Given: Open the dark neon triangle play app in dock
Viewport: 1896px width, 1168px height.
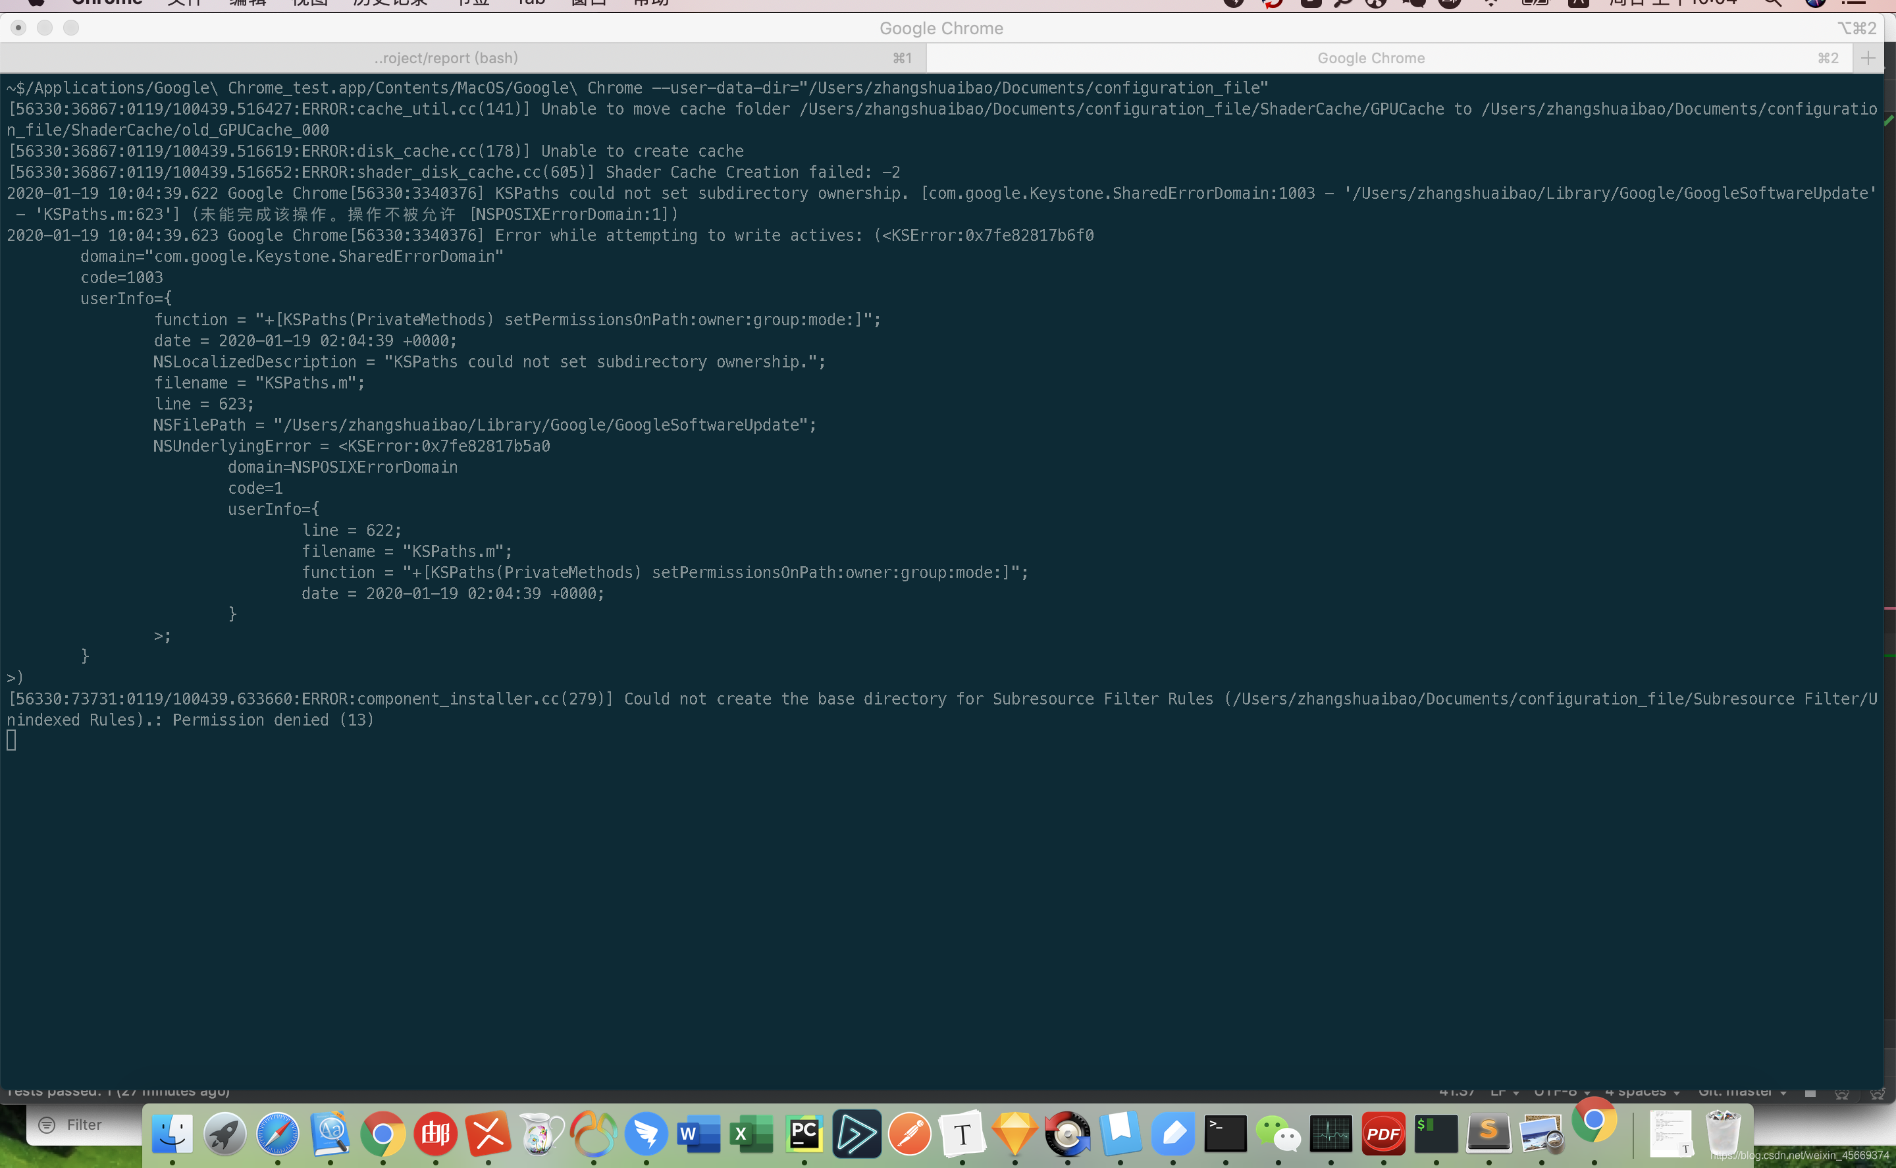Looking at the screenshot, I should click(856, 1134).
